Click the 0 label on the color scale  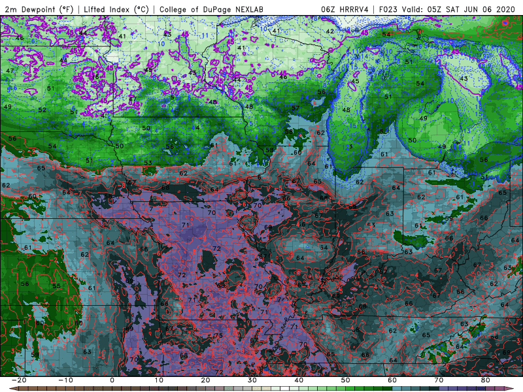[x=112, y=380]
